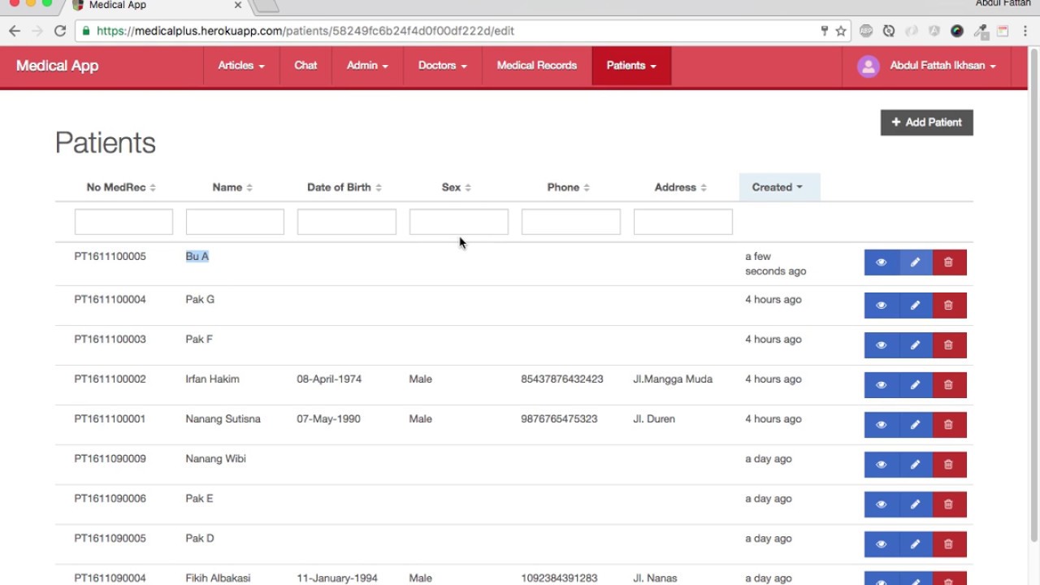View patient Bu A details (eye icon)

[882, 262]
